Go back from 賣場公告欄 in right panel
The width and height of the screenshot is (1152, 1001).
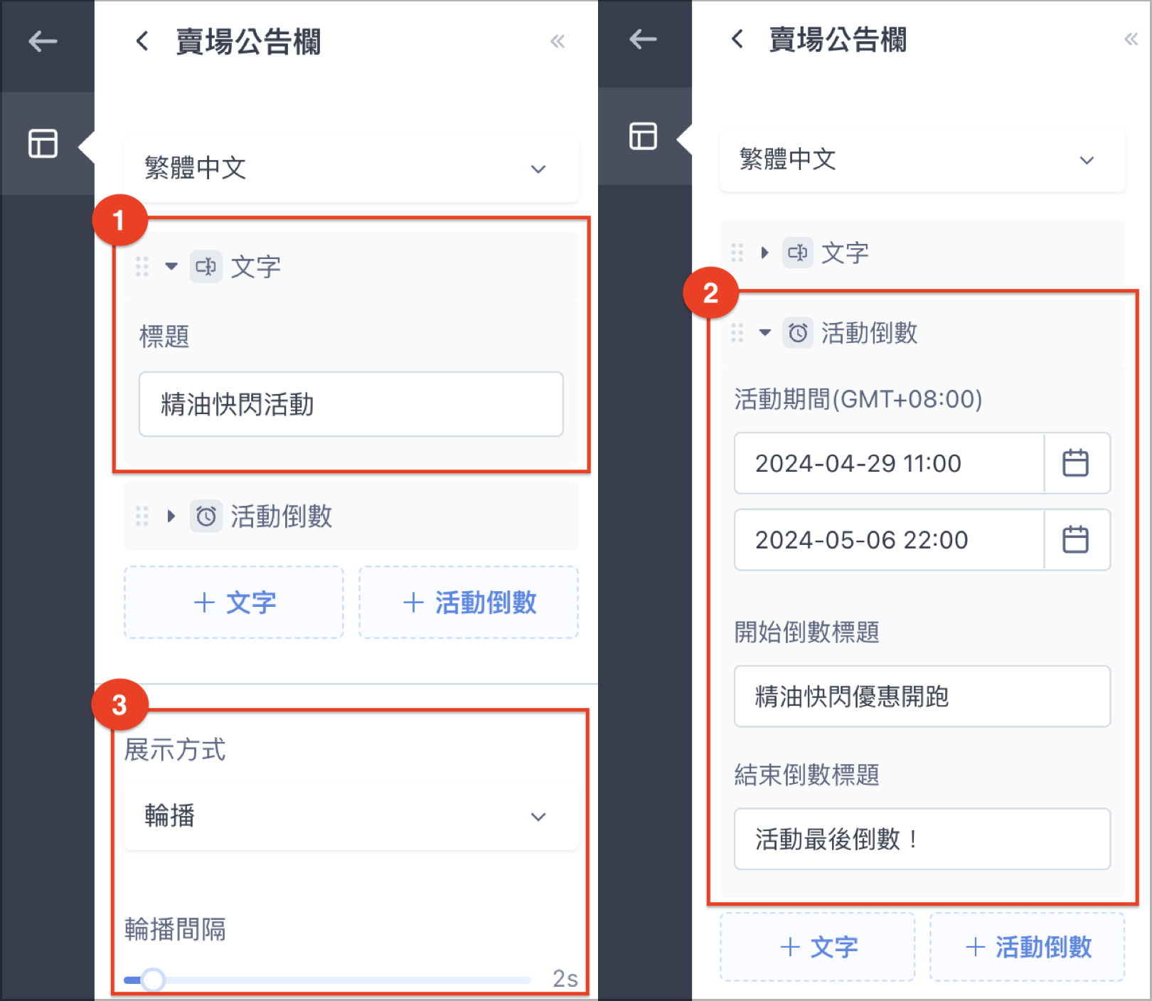click(x=737, y=39)
